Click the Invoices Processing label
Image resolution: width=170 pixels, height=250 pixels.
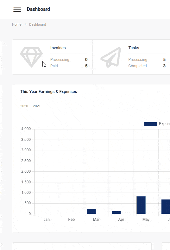60,60
